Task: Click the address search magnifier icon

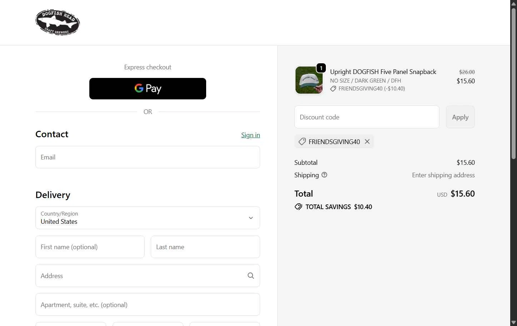Action: 251,276
